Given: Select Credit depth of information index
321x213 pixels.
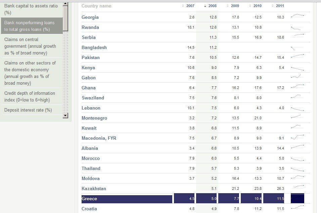Looking at the screenshot, I should [x=32, y=96].
